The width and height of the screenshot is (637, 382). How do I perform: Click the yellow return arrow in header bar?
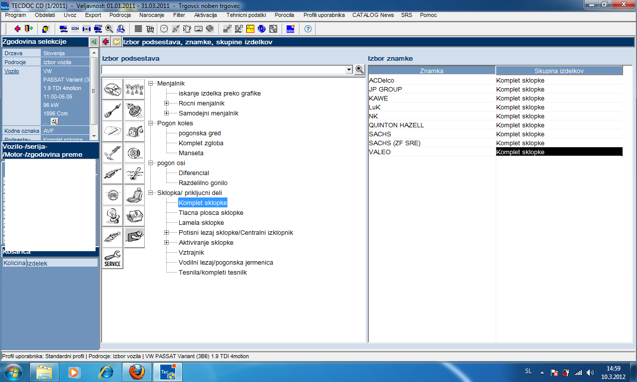pos(116,42)
